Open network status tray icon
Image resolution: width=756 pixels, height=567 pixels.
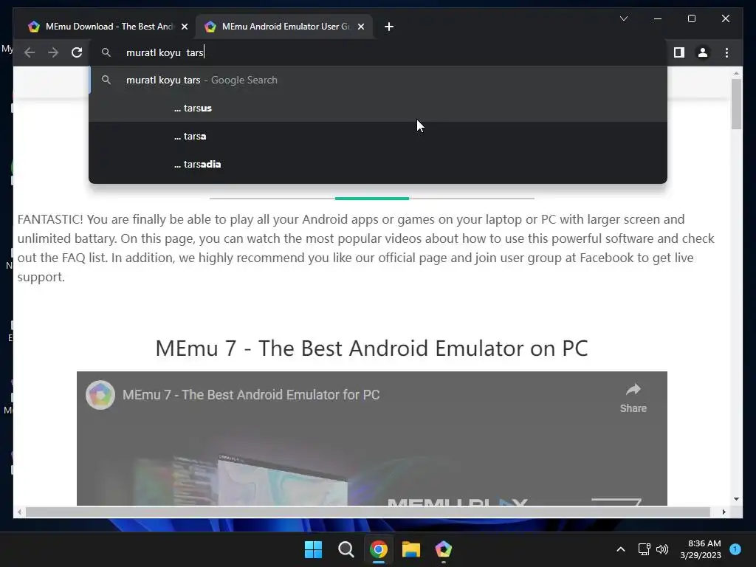[644, 549]
